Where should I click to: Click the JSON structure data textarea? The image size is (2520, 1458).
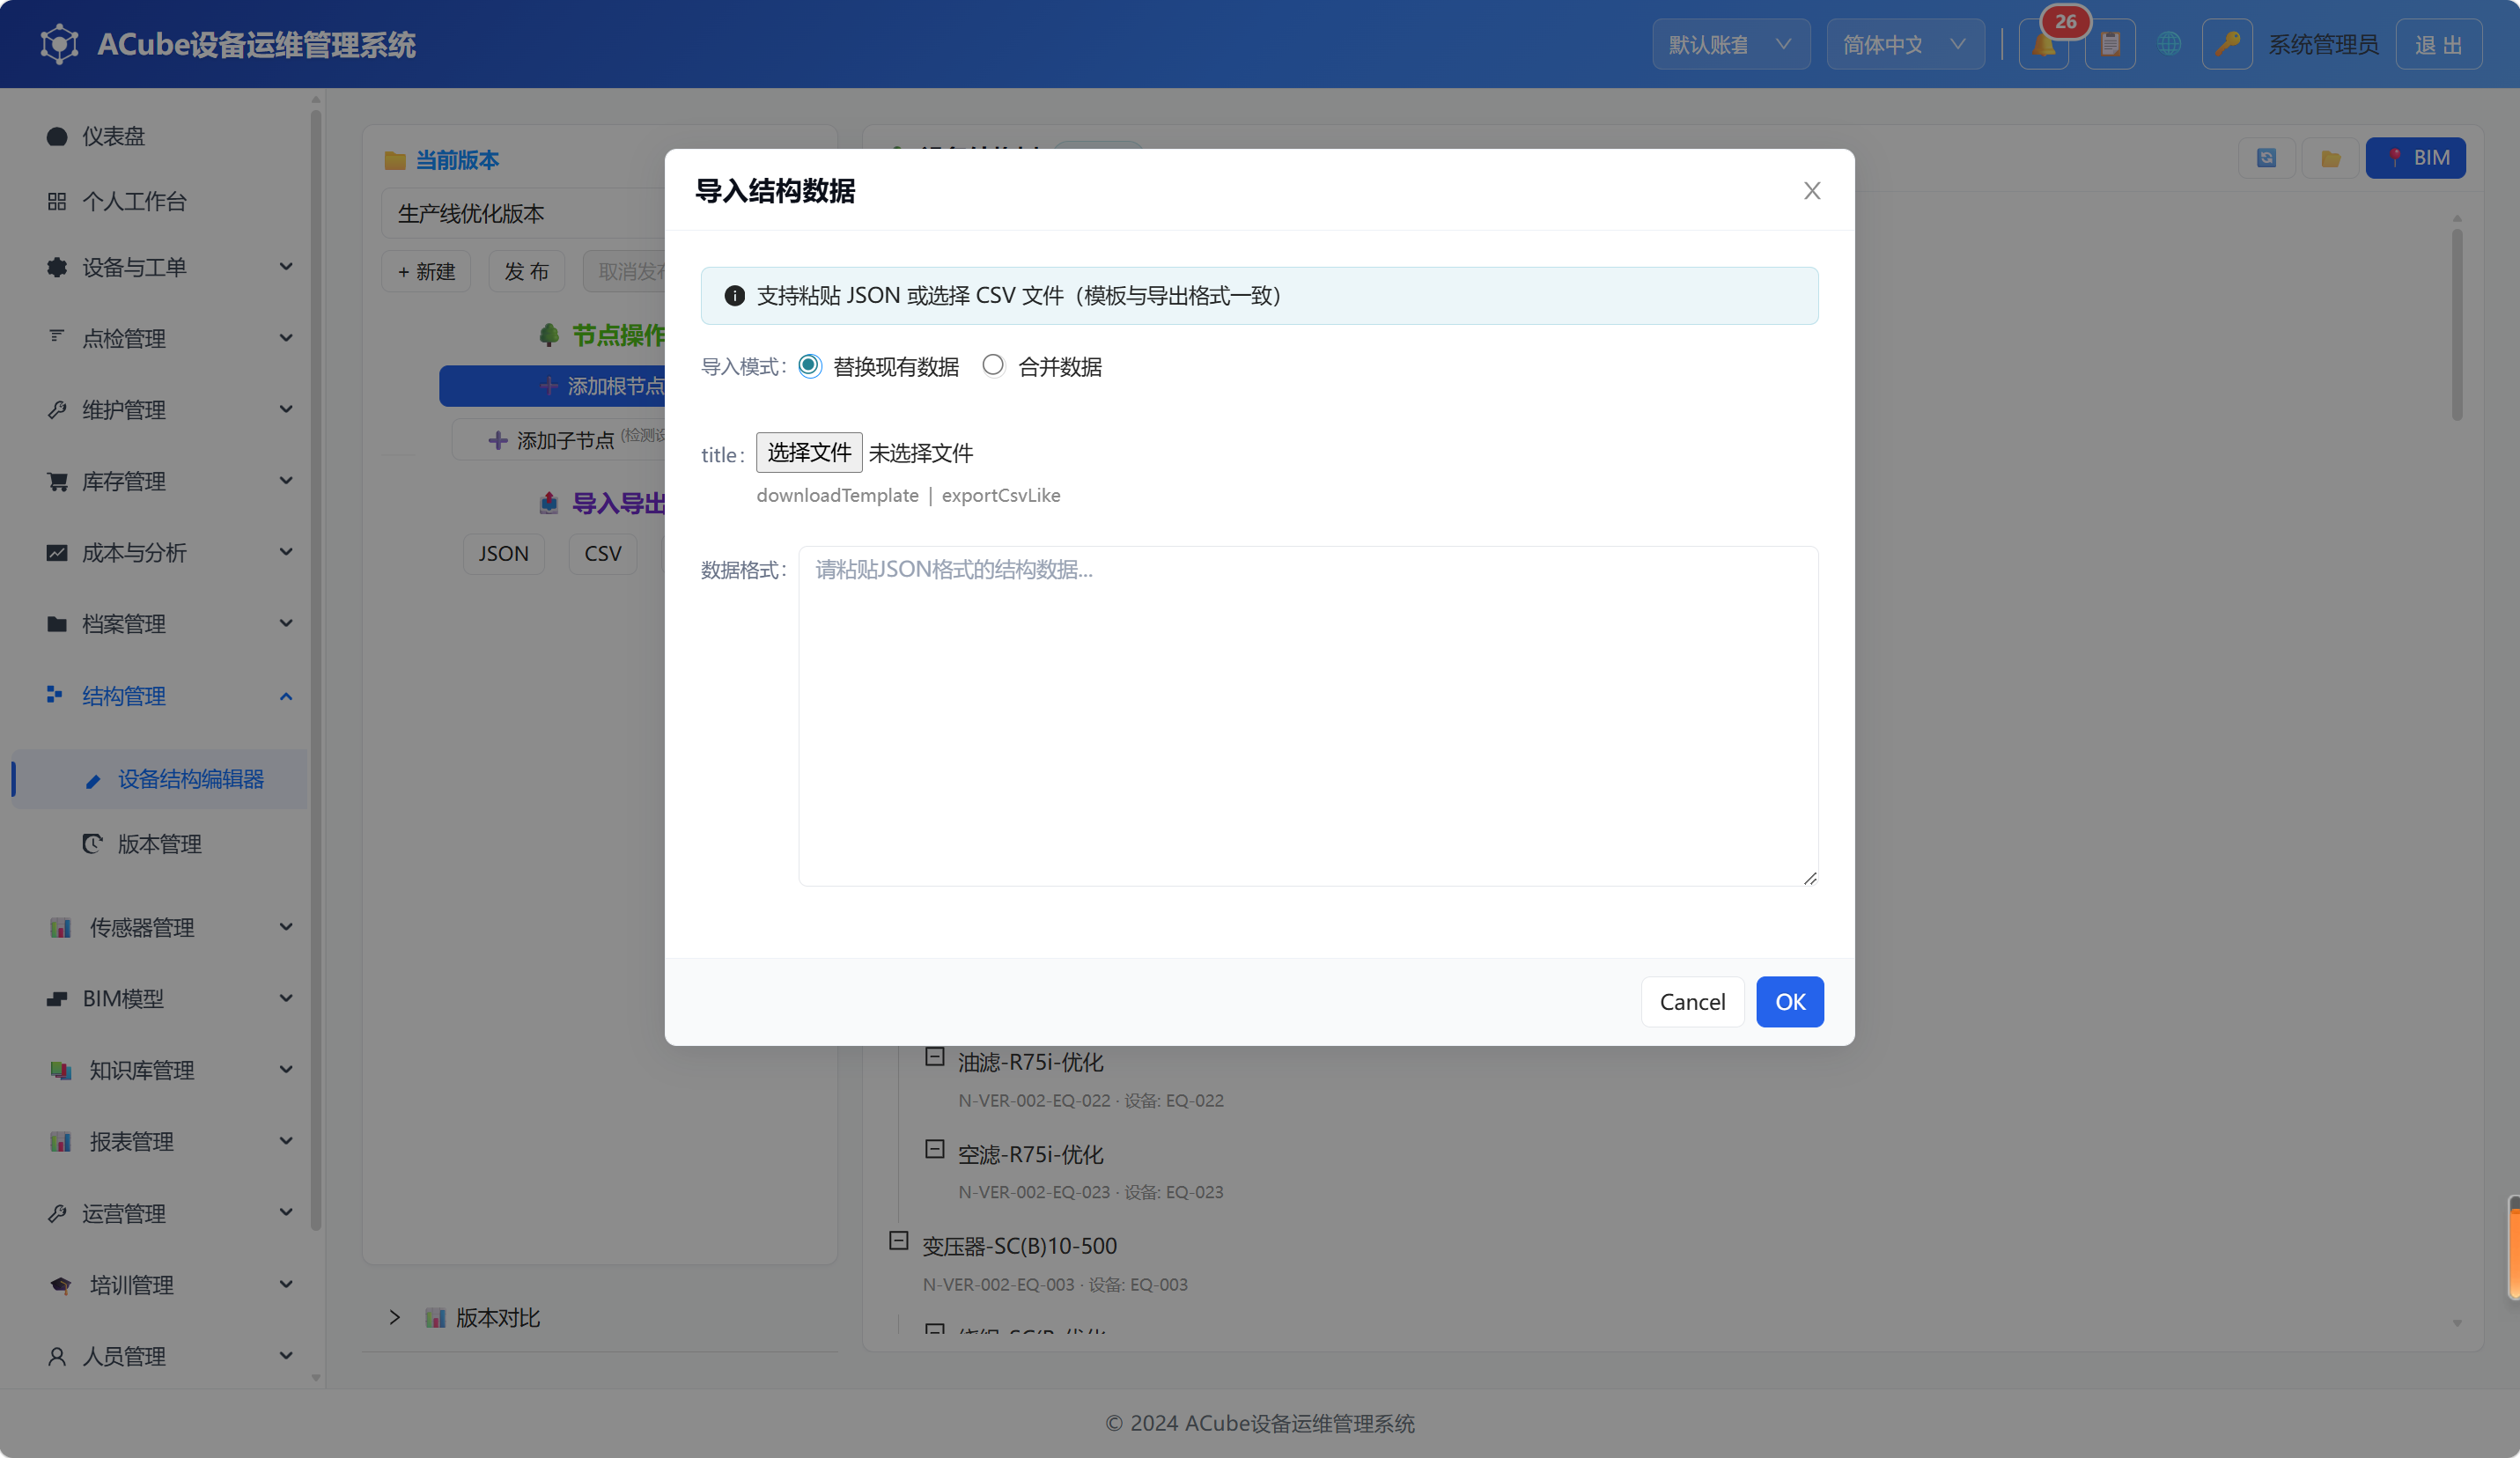(1308, 716)
